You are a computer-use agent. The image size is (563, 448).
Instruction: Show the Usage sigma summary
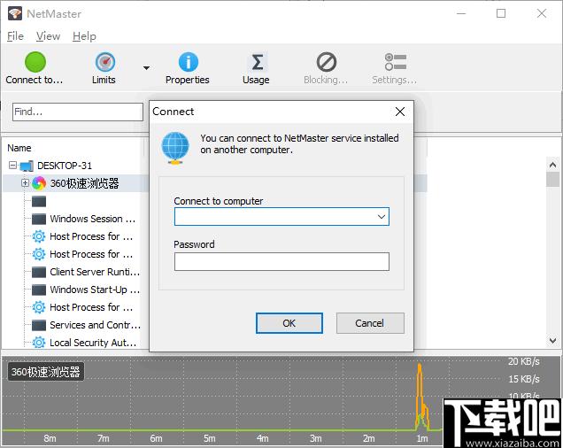257,62
